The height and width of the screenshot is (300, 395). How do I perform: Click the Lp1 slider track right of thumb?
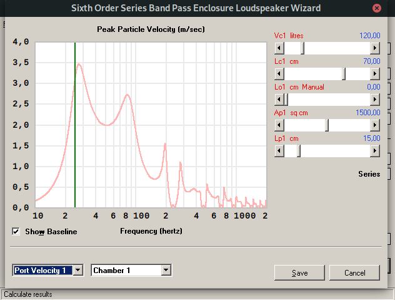(335, 151)
